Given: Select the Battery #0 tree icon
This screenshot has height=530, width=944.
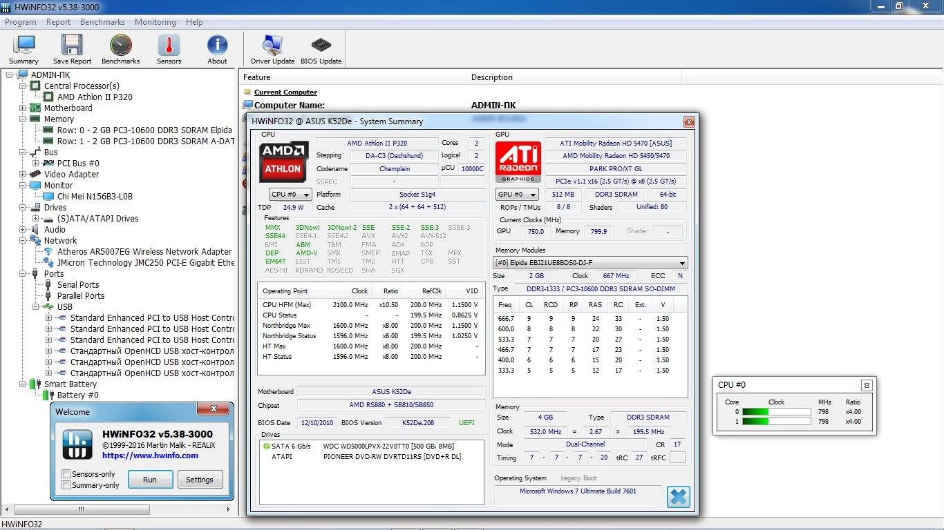Looking at the screenshot, I should point(48,395).
